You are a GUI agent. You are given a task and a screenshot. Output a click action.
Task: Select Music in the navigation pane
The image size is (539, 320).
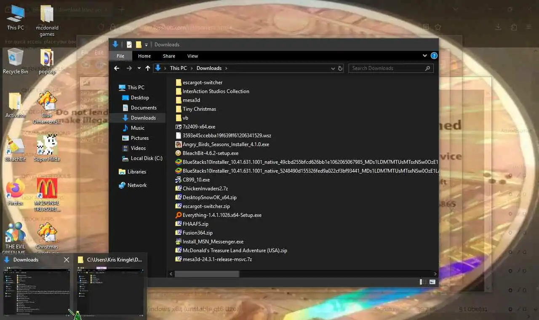[x=133, y=128]
